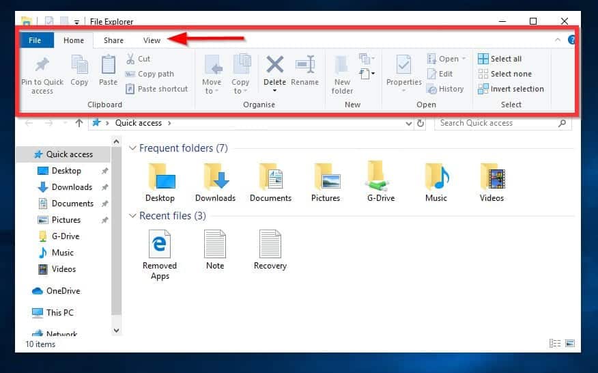Create a New folder from the ribbon
Viewport: 598px width, 373px height.
pos(342,75)
